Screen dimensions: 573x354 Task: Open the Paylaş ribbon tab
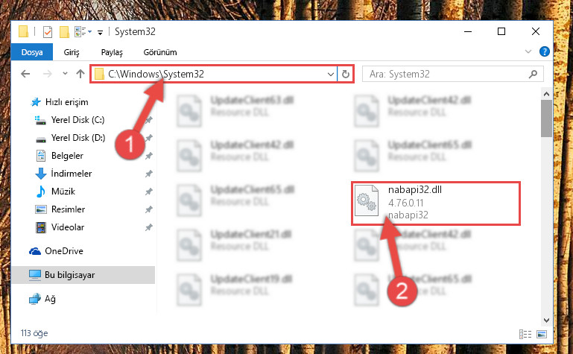click(x=112, y=52)
